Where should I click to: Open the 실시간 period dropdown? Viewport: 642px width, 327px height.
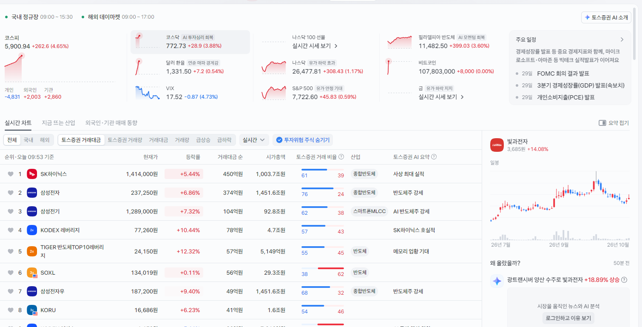pyautogui.click(x=254, y=140)
